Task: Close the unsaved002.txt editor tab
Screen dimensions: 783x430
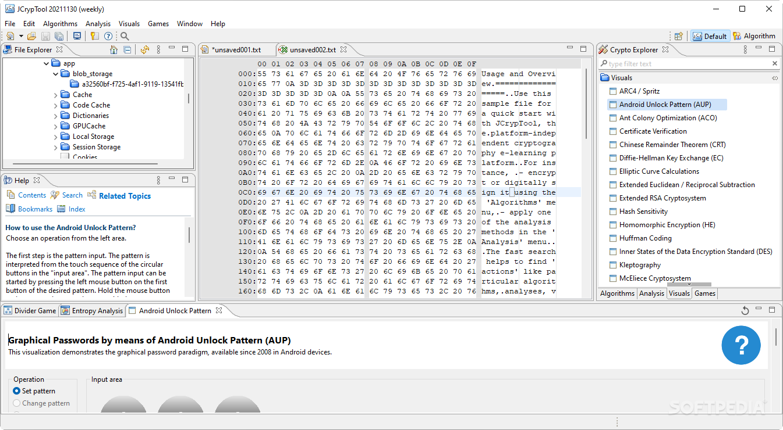Action: 343,50
